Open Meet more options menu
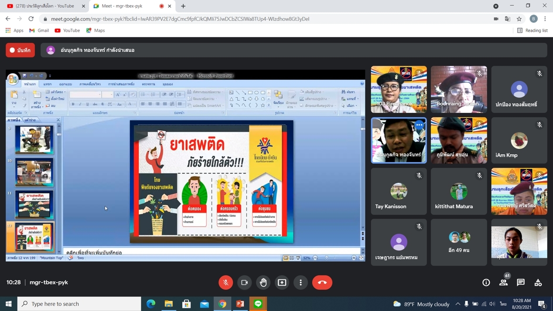 300,282
